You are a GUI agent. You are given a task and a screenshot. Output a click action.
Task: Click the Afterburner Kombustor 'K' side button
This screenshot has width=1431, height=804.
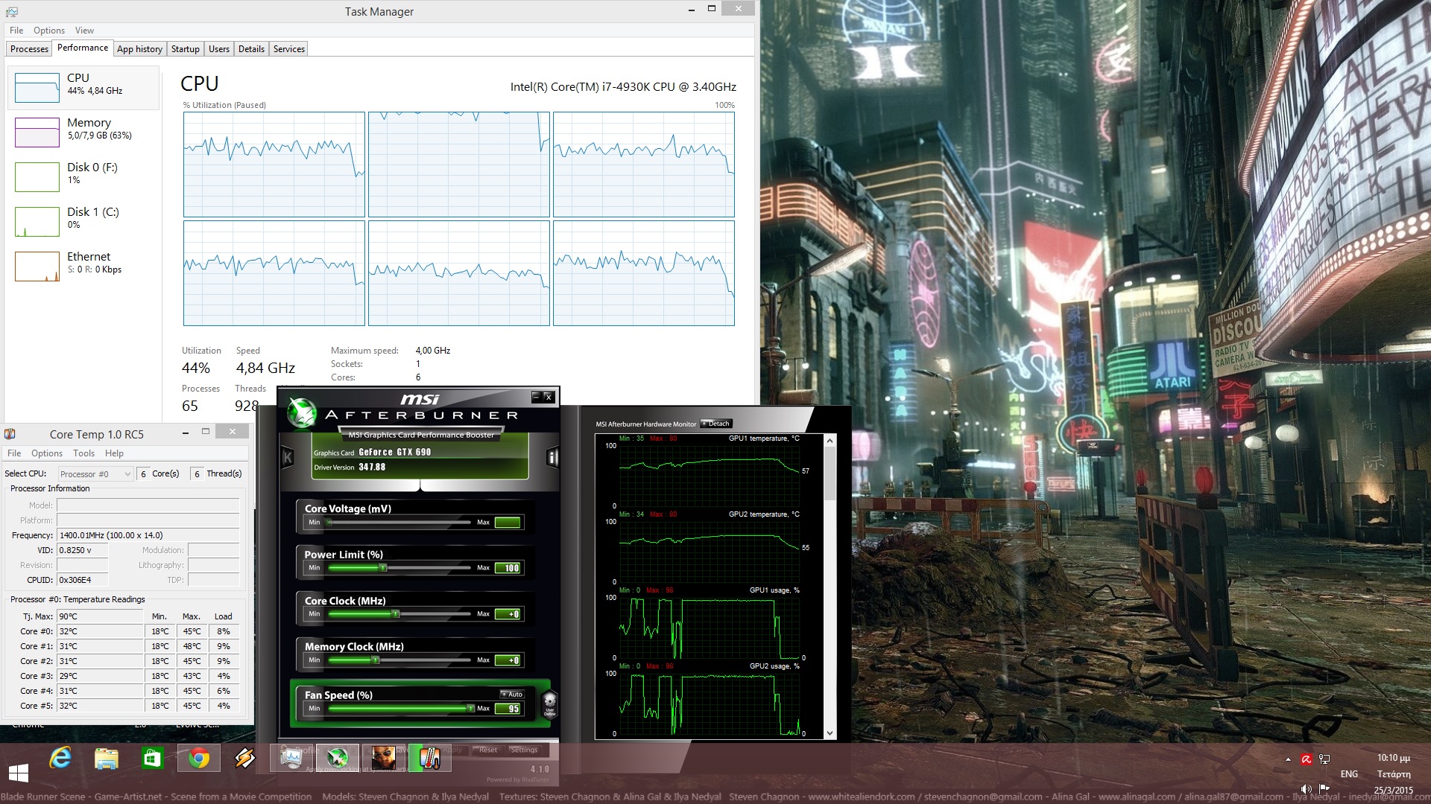288,457
